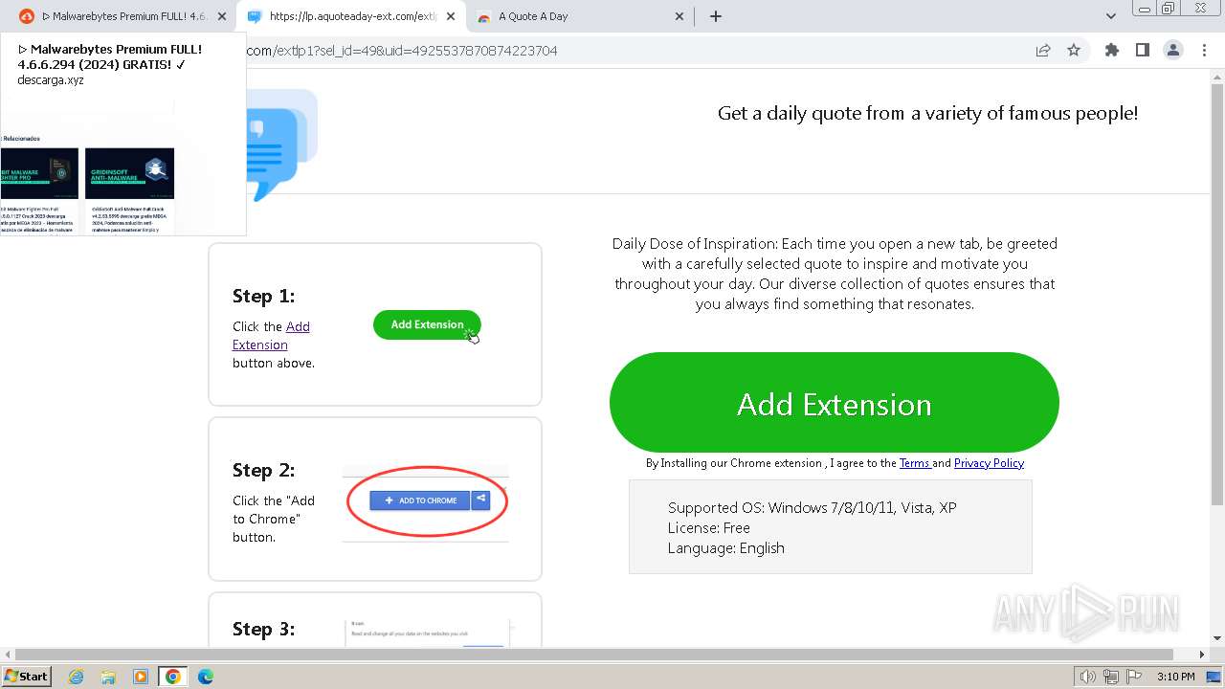The width and height of the screenshot is (1225, 689).
Task: Click the large green Add Extension button
Action: (x=834, y=403)
